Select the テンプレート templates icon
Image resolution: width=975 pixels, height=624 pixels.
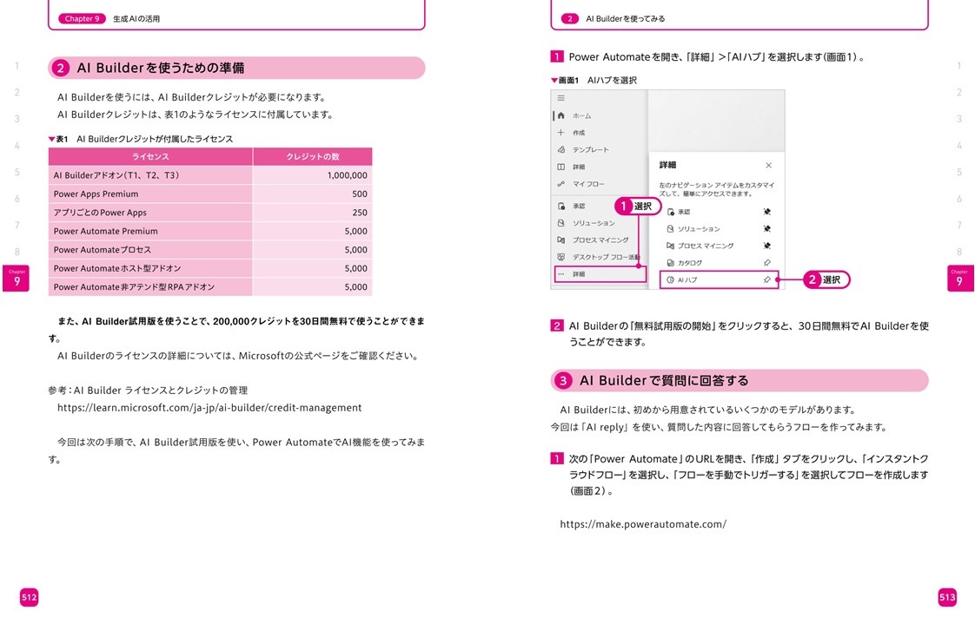pyautogui.click(x=560, y=149)
